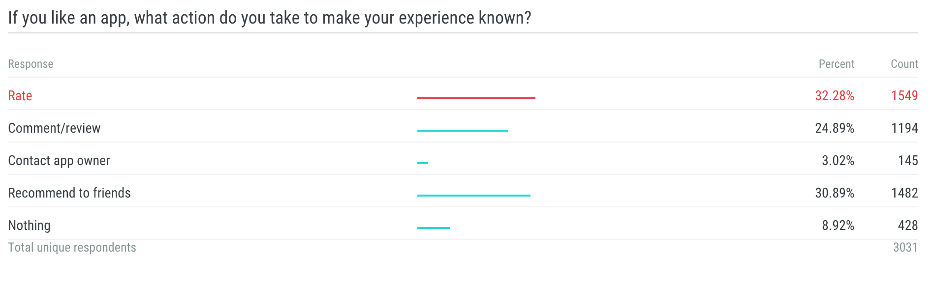
Task: Click the 3031 total respondents value
Action: pos(906,248)
